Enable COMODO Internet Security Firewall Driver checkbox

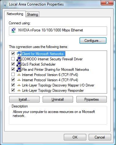[x=13, y=59]
